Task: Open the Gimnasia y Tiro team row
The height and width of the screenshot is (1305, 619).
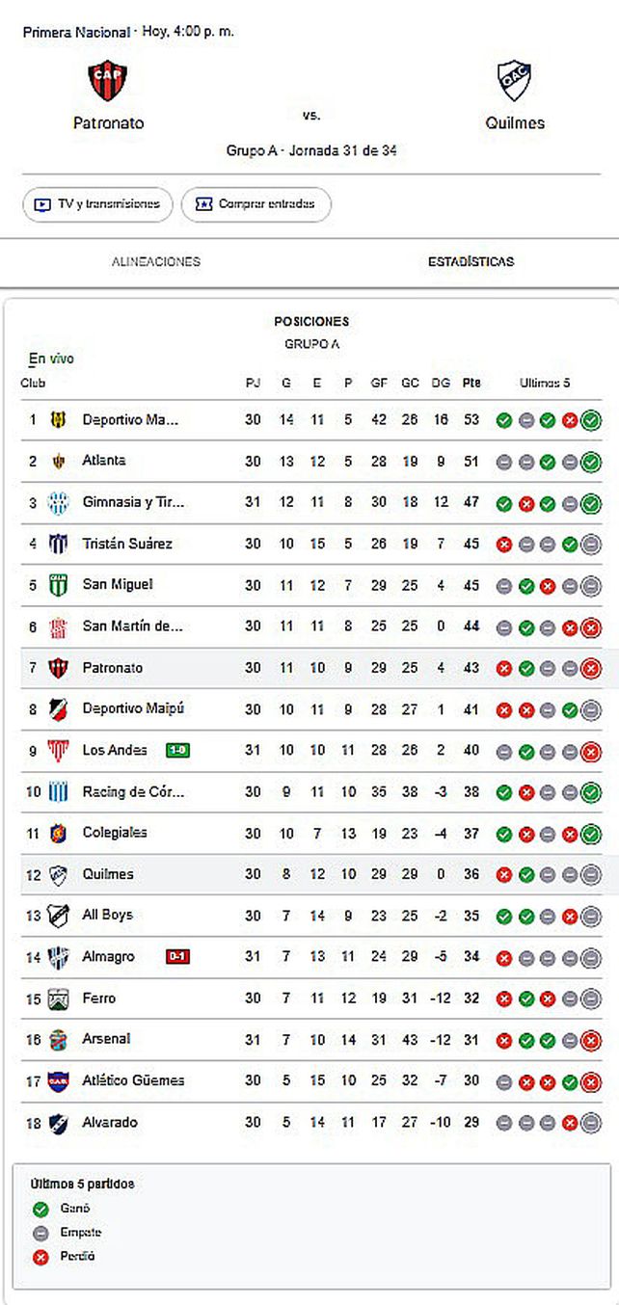Action: [133, 502]
